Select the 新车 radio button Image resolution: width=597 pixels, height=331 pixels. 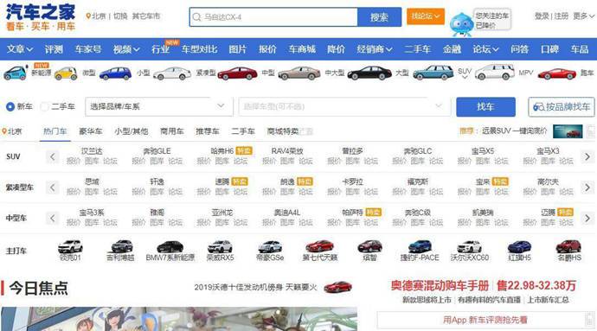10,107
